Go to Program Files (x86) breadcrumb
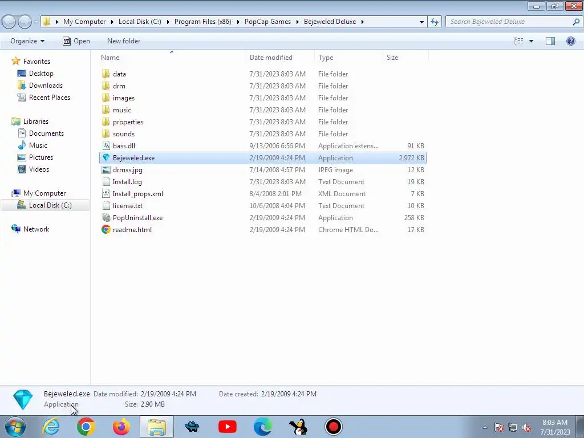584x438 pixels. pos(202,22)
